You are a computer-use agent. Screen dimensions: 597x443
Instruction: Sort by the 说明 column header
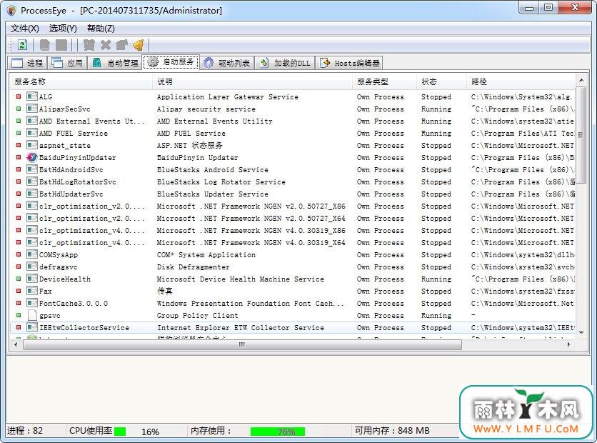pyautogui.click(x=253, y=81)
